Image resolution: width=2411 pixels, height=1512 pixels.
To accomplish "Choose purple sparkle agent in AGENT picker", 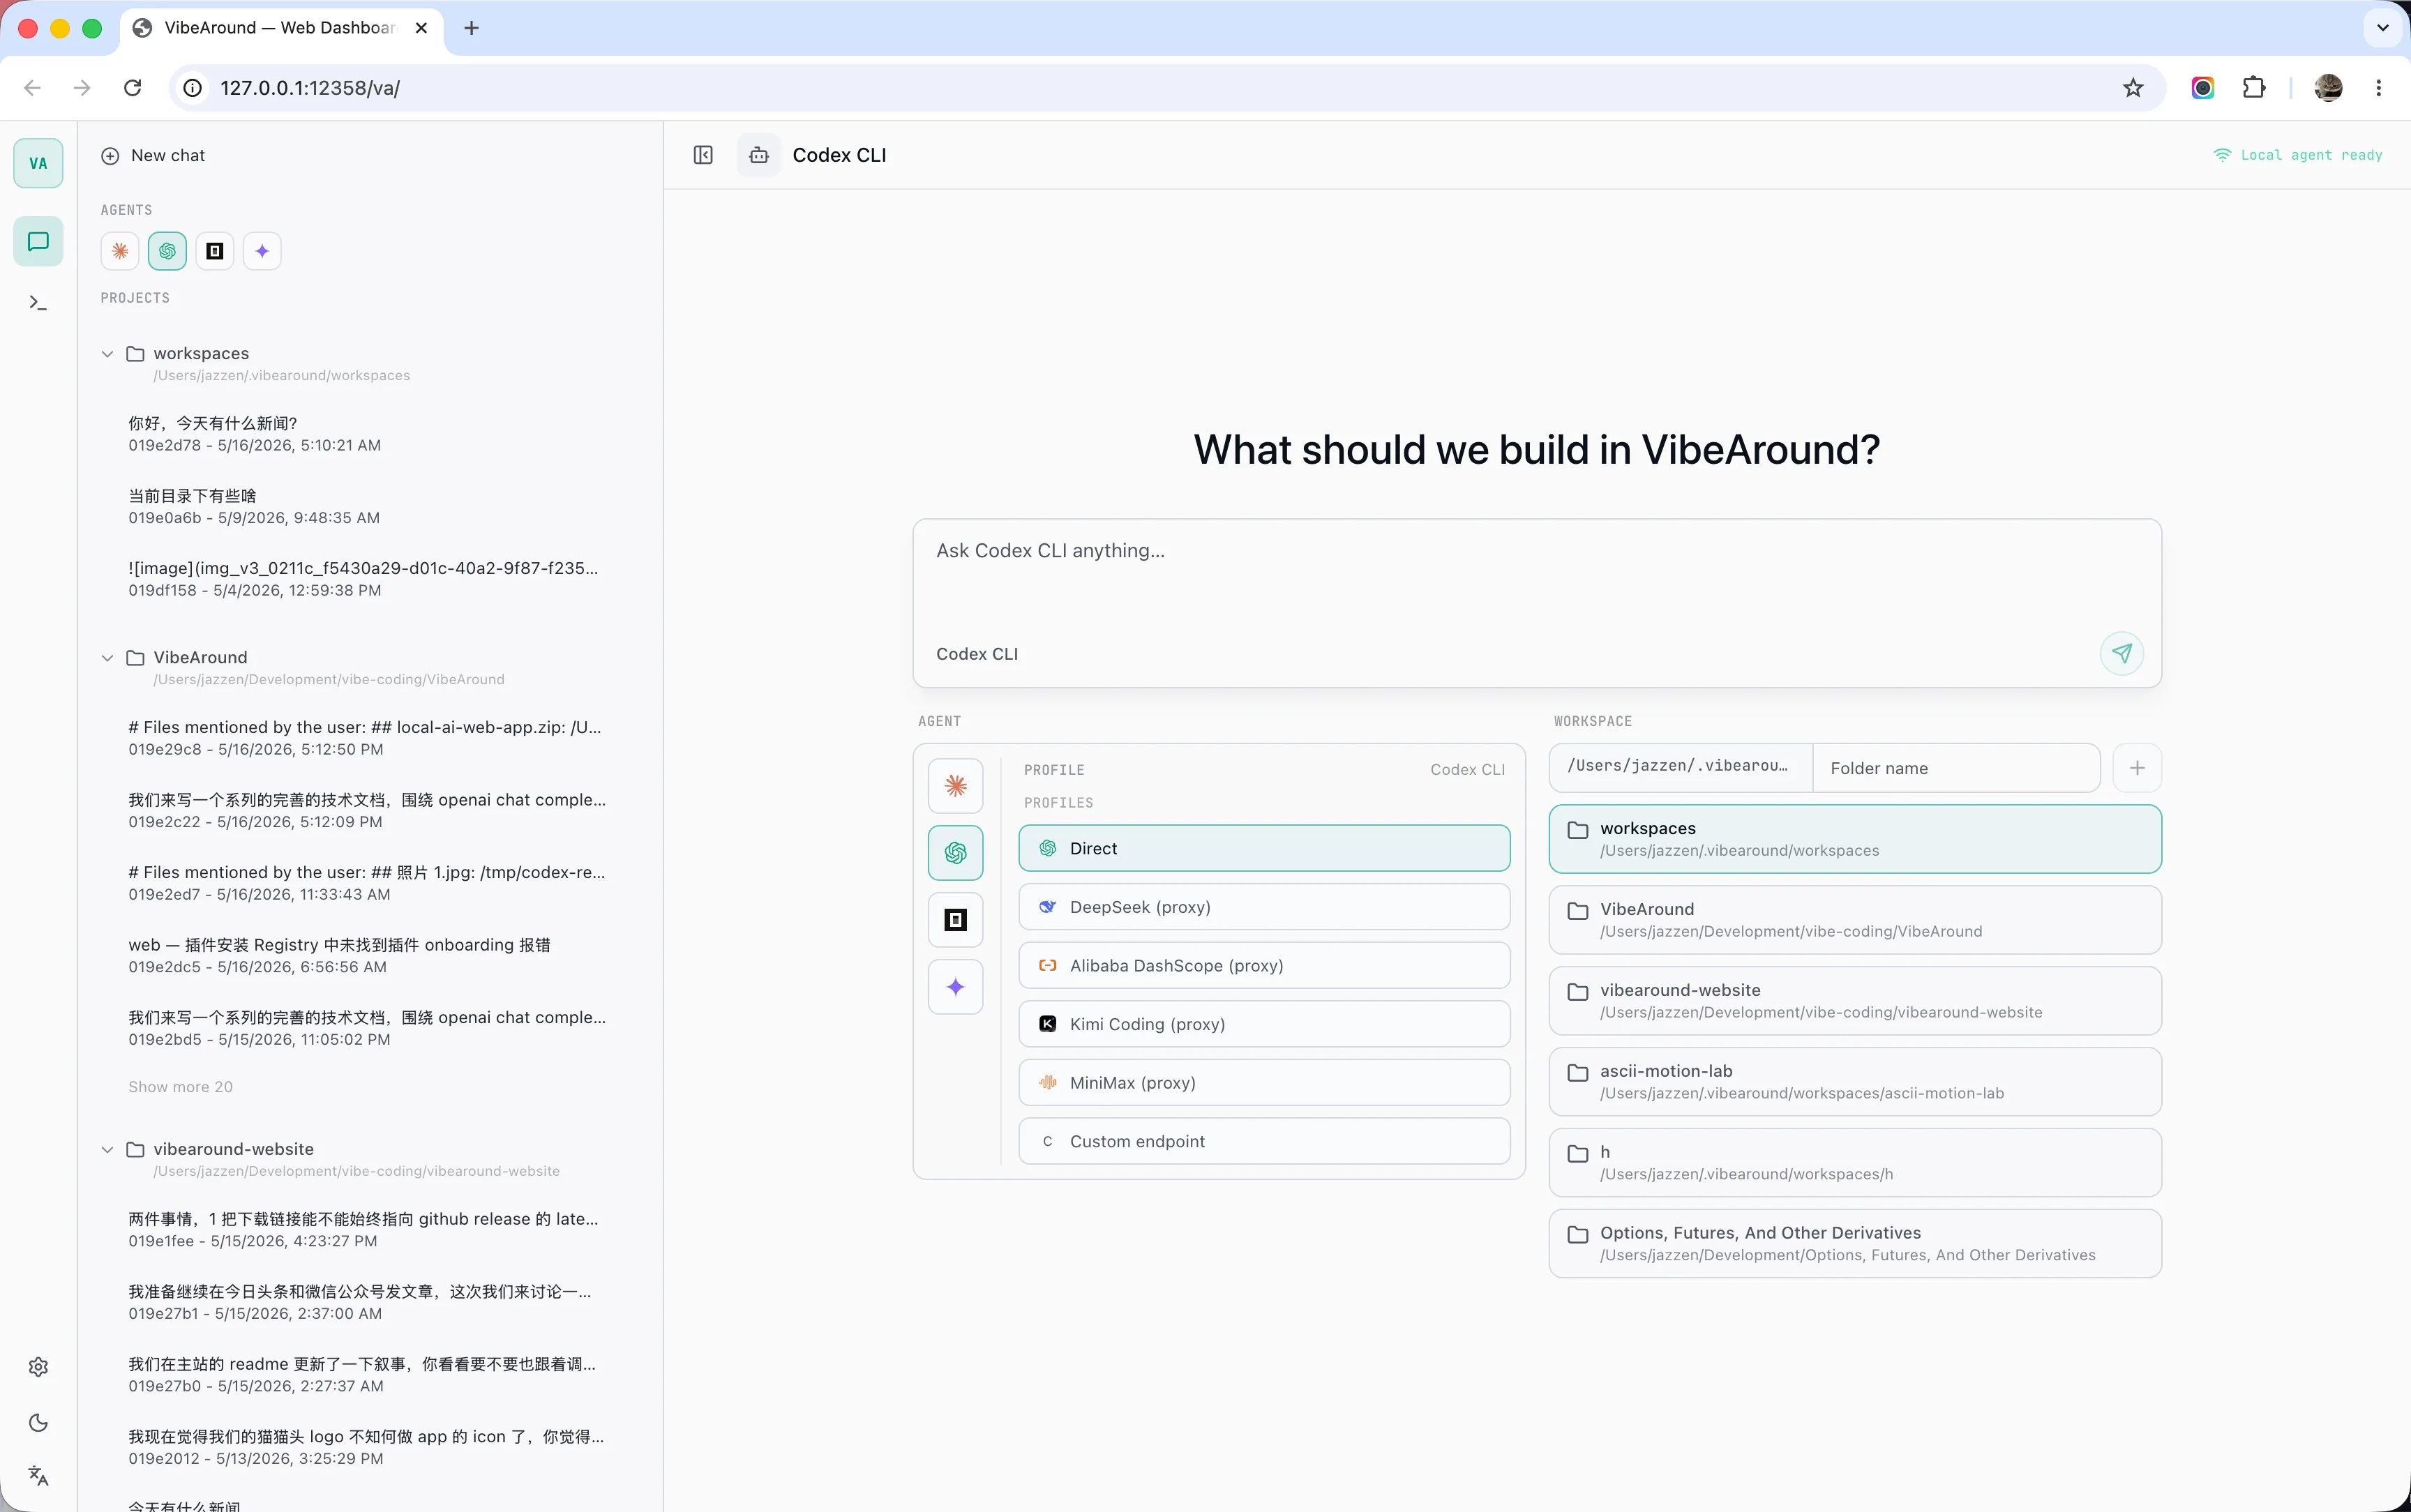I will [955, 987].
